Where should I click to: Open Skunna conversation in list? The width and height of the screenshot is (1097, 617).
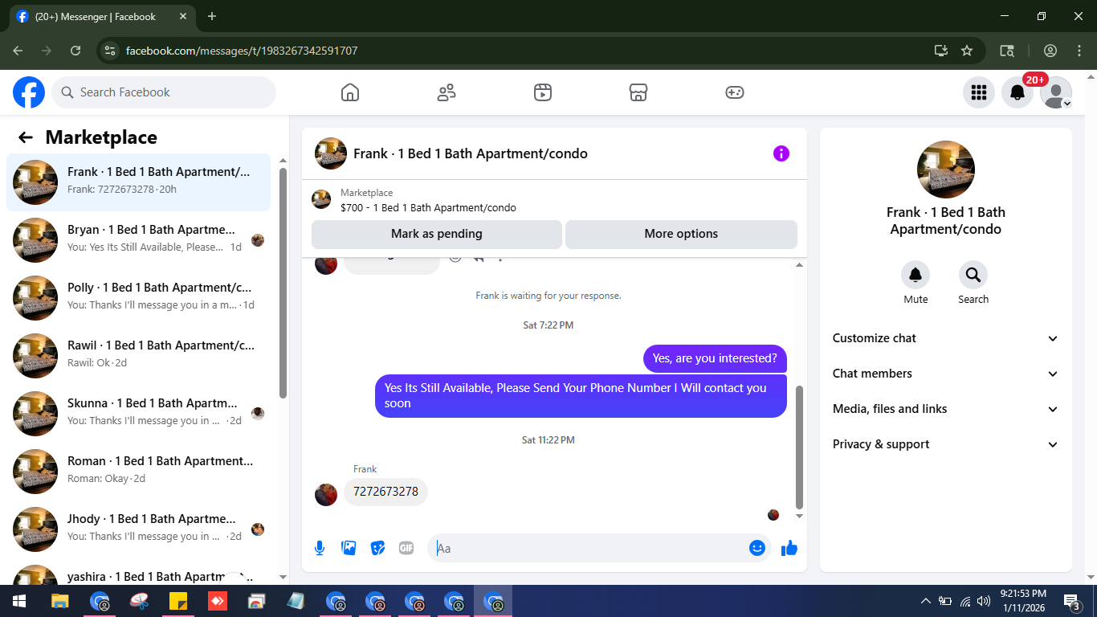point(139,414)
